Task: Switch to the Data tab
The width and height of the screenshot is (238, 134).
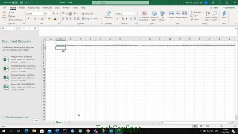Action: pos(57,7)
